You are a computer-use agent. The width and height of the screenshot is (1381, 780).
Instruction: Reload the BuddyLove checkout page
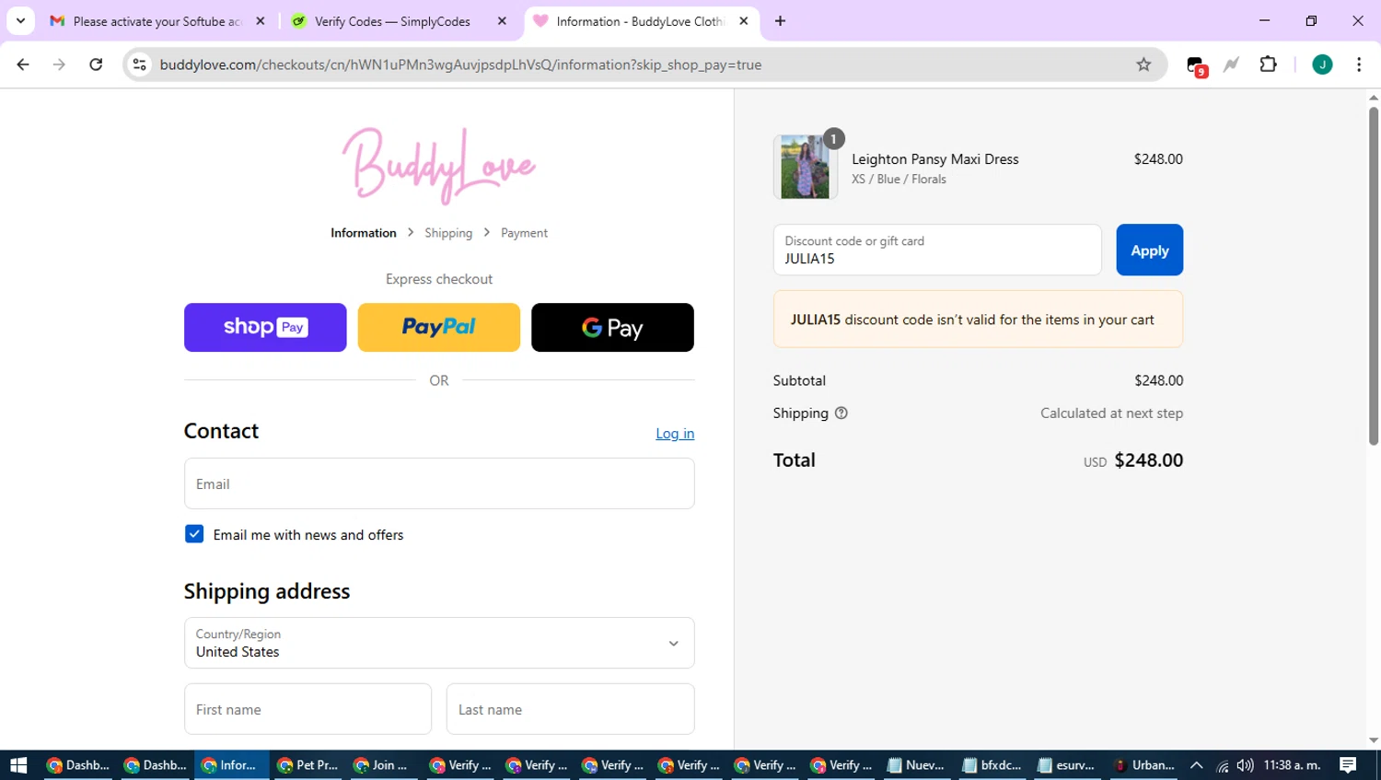pyautogui.click(x=96, y=64)
